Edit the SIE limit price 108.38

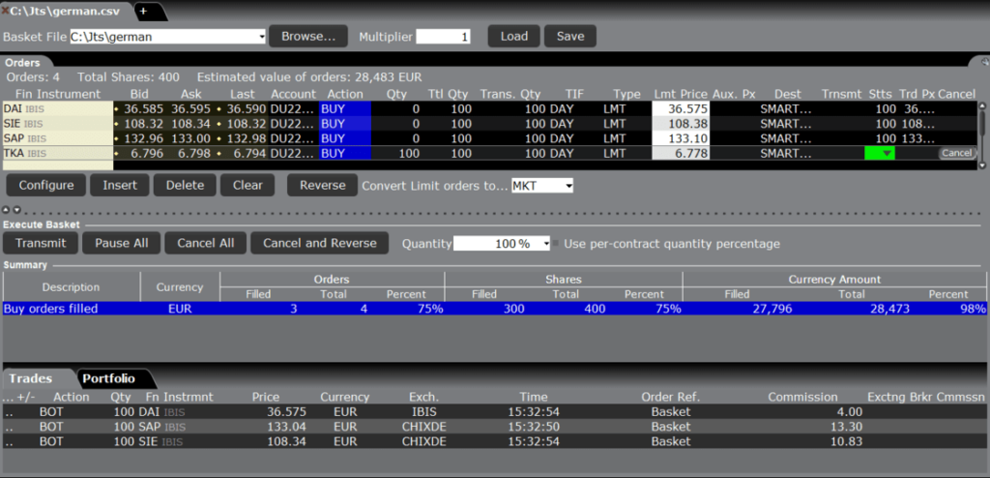point(680,123)
